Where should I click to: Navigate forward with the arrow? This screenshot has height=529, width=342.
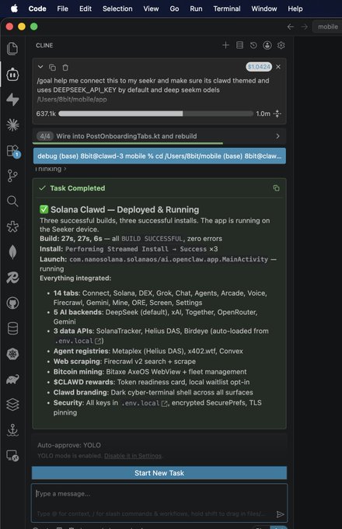(304, 26)
